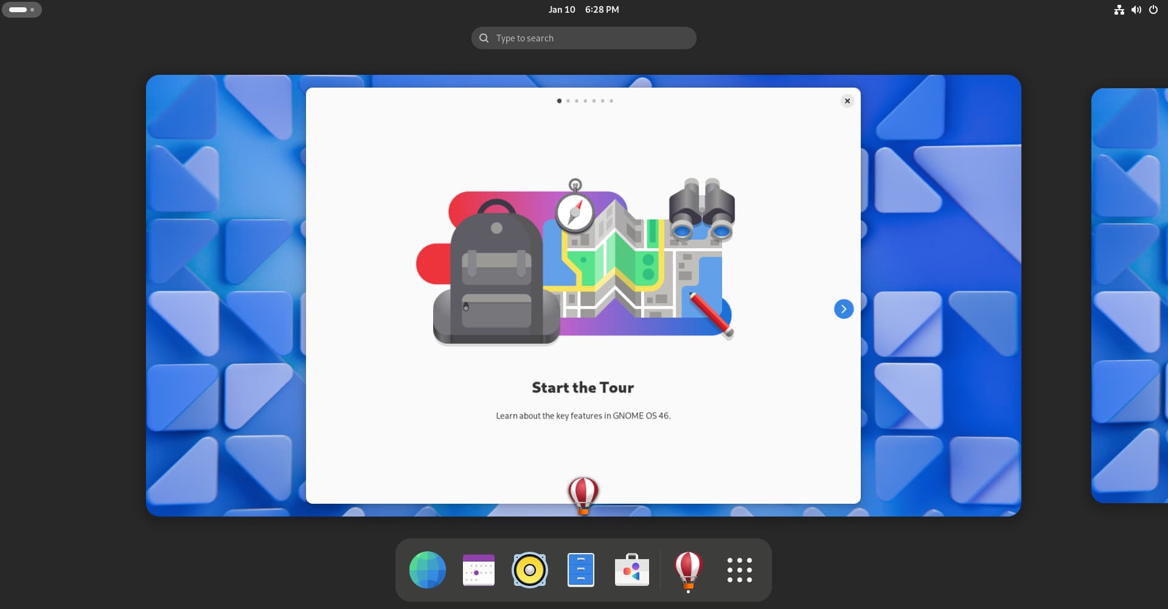This screenshot has width=1168, height=609.
Task: Toggle the workspace indicator pill
Action: click(22, 9)
